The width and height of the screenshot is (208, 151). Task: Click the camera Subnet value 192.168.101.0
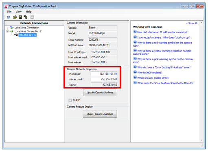(104, 85)
